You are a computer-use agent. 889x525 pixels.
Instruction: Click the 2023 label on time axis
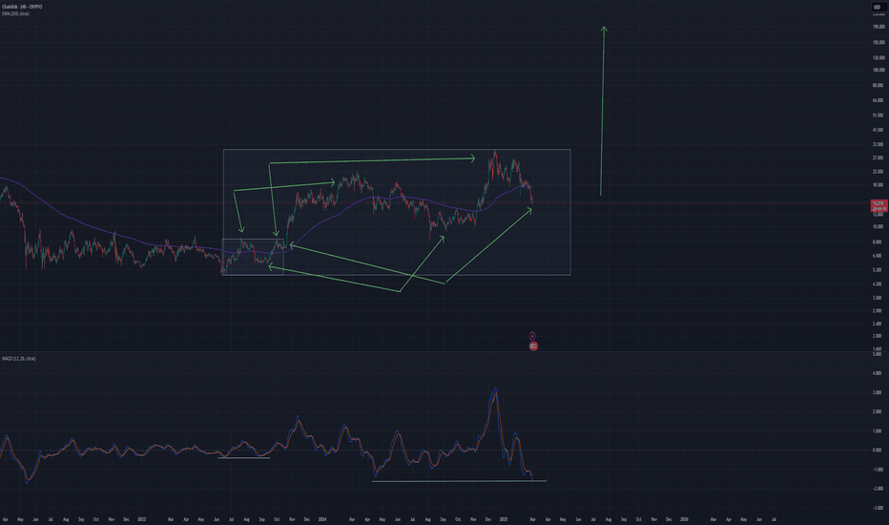pyautogui.click(x=142, y=519)
